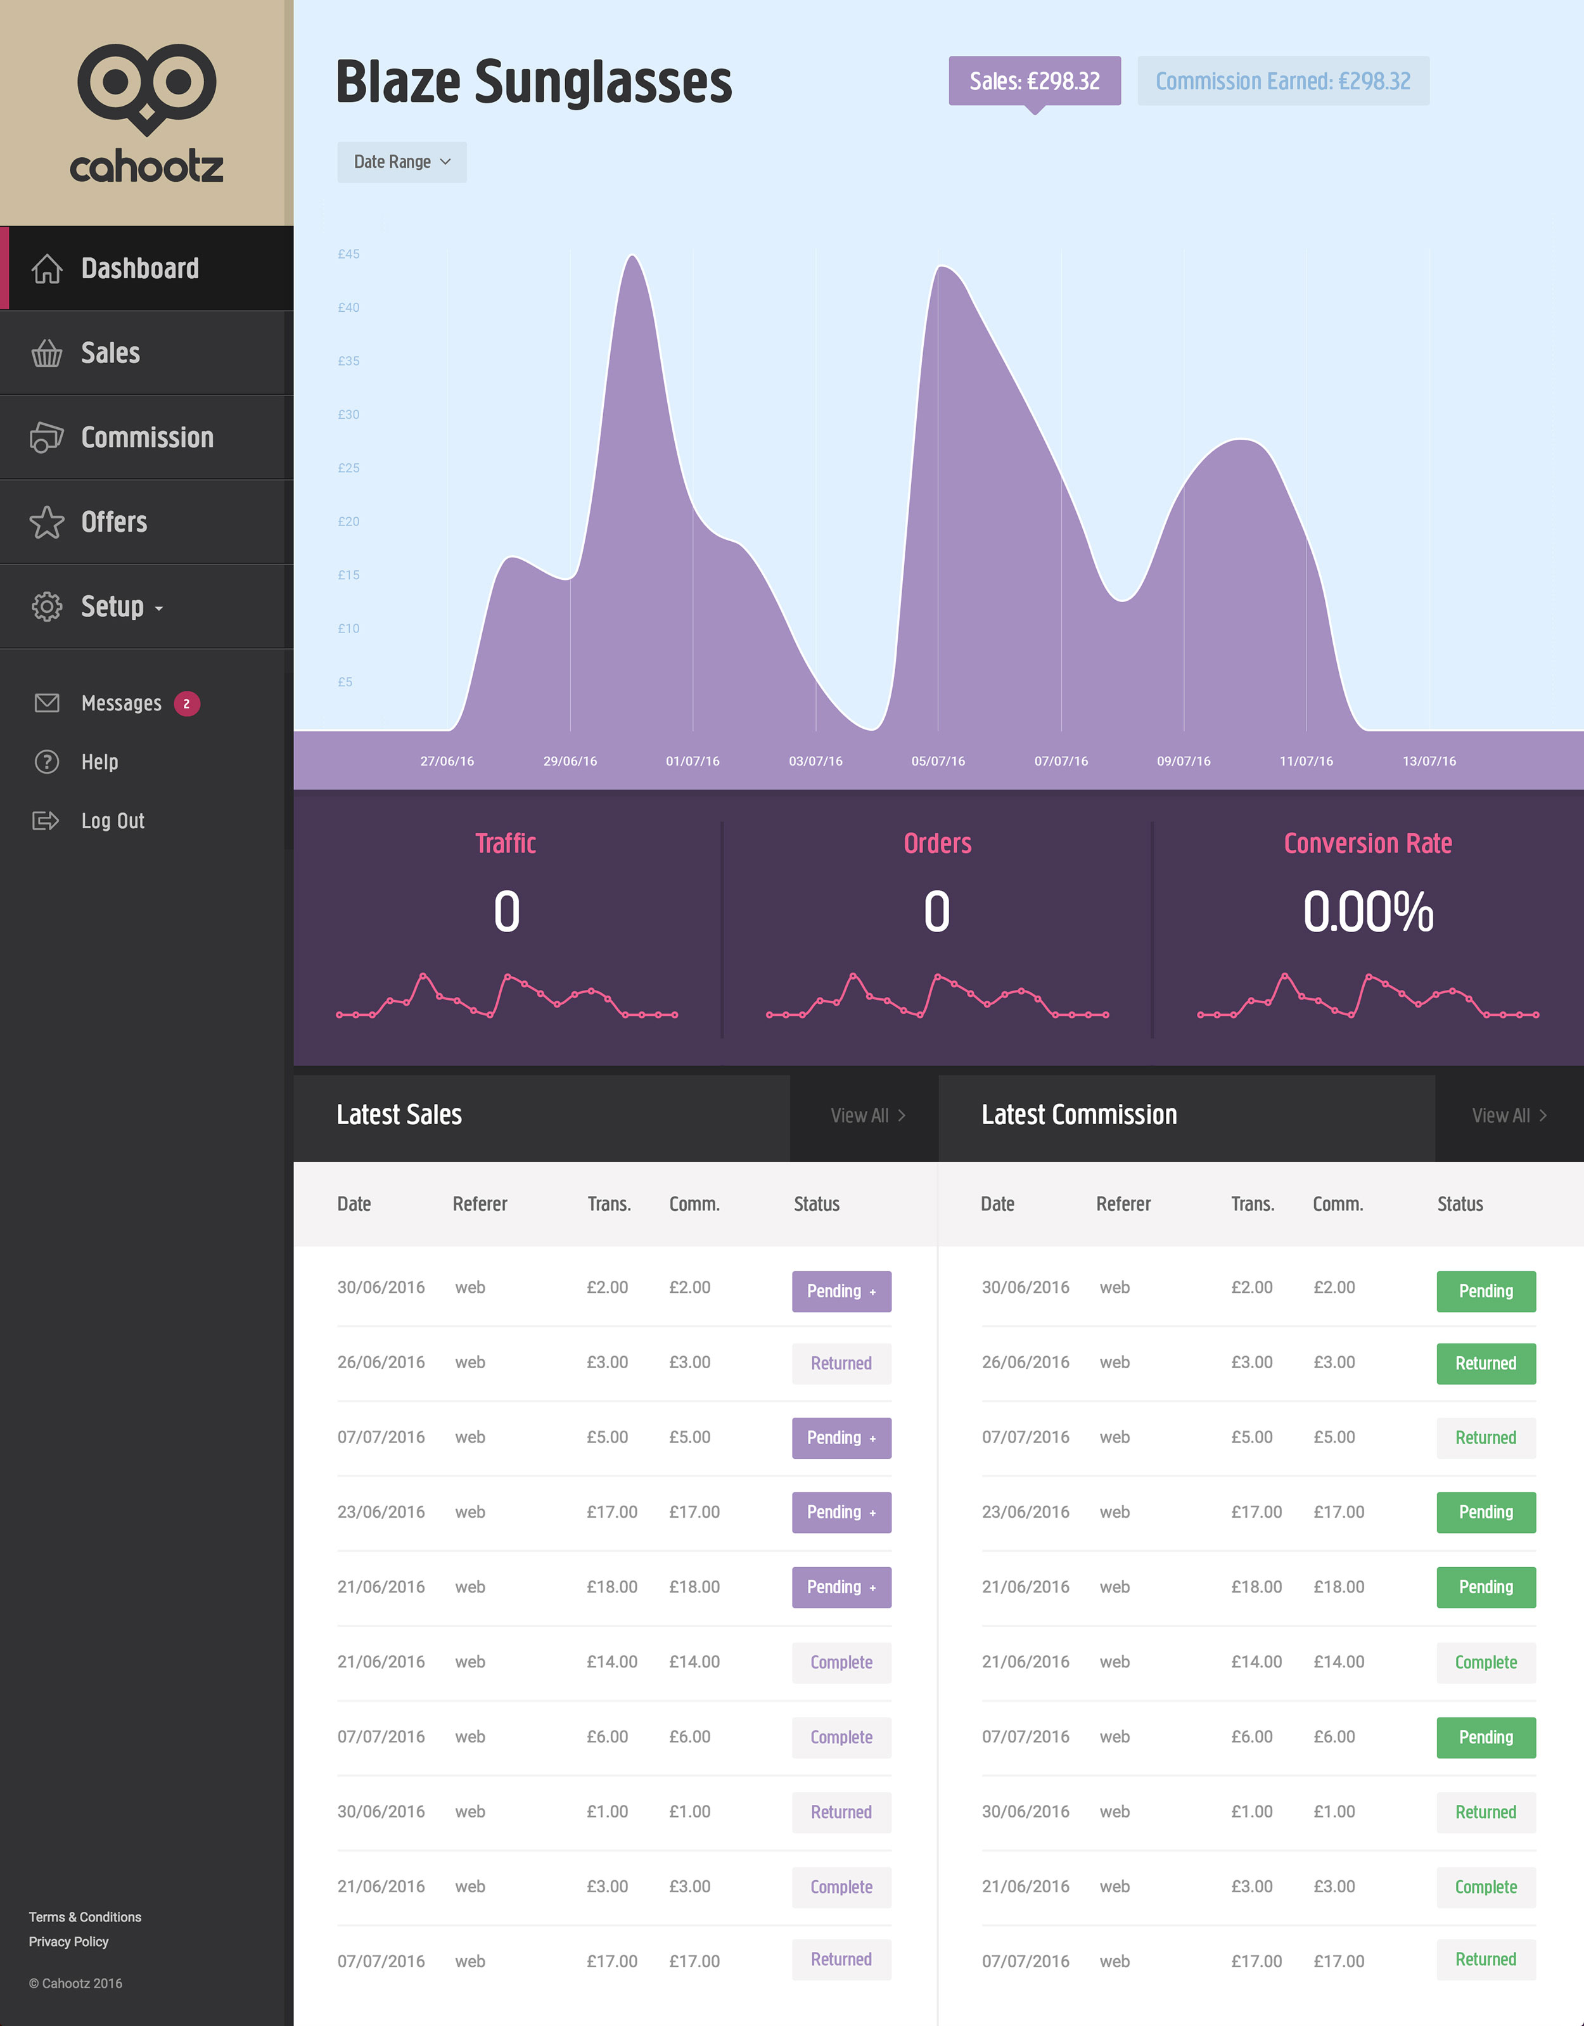Viewport: 1584px width, 2026px height.
Task: Expand Pending status for 21/06/2016 £18.00 sale
Action: click(841, 1587)
